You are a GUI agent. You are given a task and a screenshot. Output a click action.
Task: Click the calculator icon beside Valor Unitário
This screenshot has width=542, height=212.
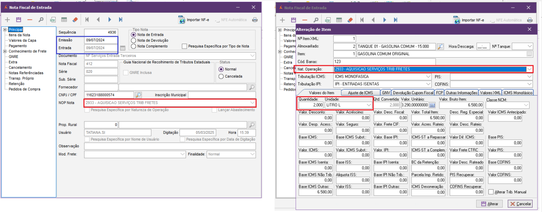[x=432, y=105]
